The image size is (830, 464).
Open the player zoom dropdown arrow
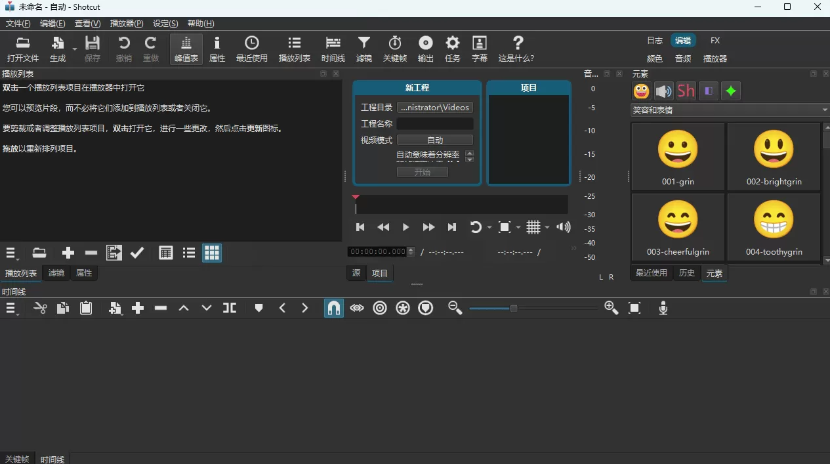(518, 228)
